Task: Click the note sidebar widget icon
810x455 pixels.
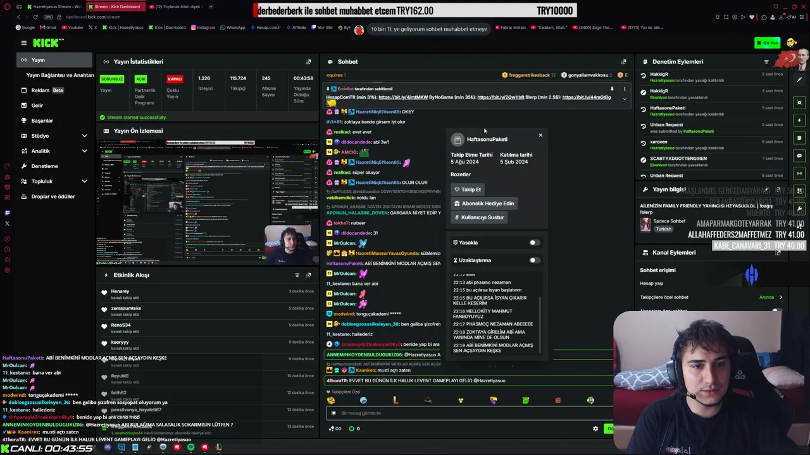Action: click(800, 138)
